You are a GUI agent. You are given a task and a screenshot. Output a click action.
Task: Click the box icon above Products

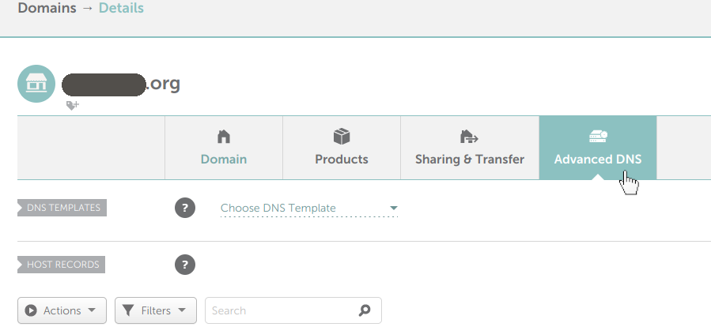pos(342,137)
